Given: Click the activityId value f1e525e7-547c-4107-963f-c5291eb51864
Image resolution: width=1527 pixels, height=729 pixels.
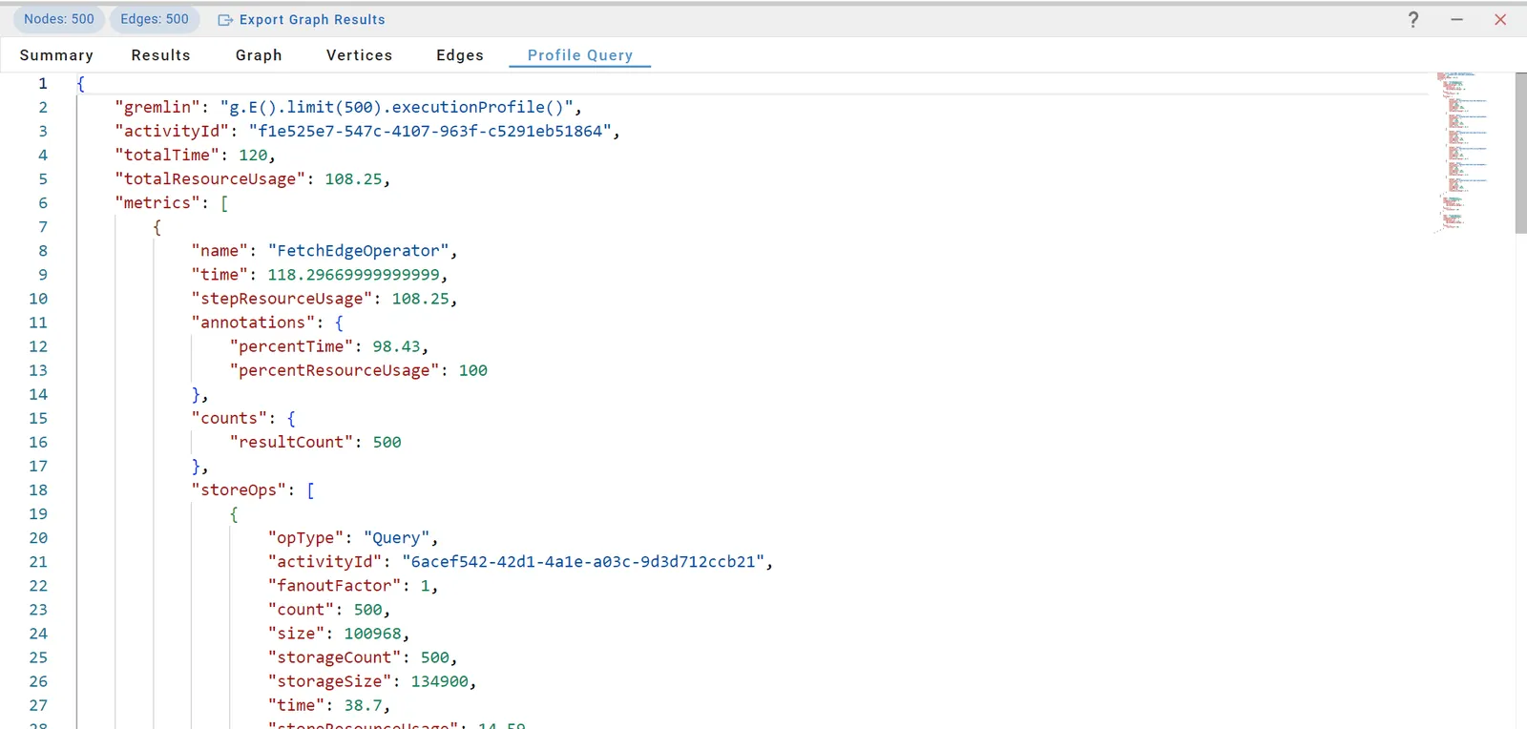Looking at the screenshot, I should (x=430, y=131).
